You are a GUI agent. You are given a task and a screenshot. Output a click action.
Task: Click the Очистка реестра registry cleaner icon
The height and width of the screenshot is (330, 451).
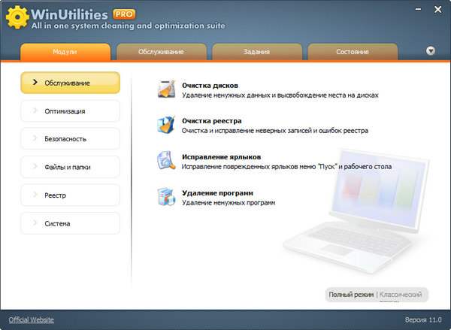[x=166, y=125]
